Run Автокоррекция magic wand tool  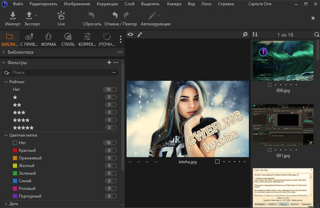[x=152, y=15]
